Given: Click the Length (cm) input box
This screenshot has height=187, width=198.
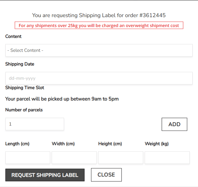Looking at the screenshot, I should pyautogui.click(x=28, y=157).
